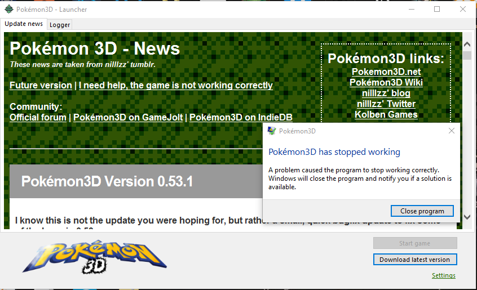Visit the Official forum link
Viewport: 477px width, 290px height.
pos(38,118)
